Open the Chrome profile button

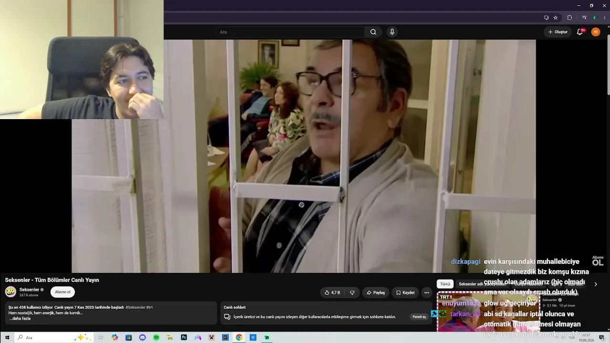coord(594,18)
